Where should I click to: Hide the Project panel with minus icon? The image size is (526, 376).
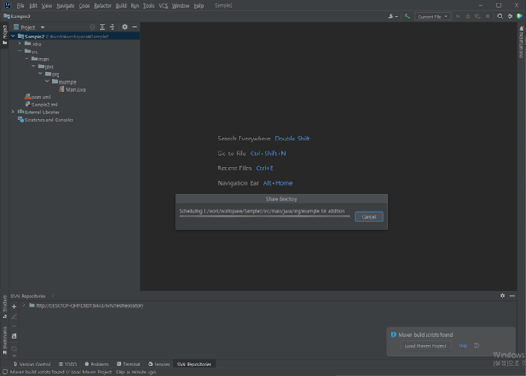point(135,27)
